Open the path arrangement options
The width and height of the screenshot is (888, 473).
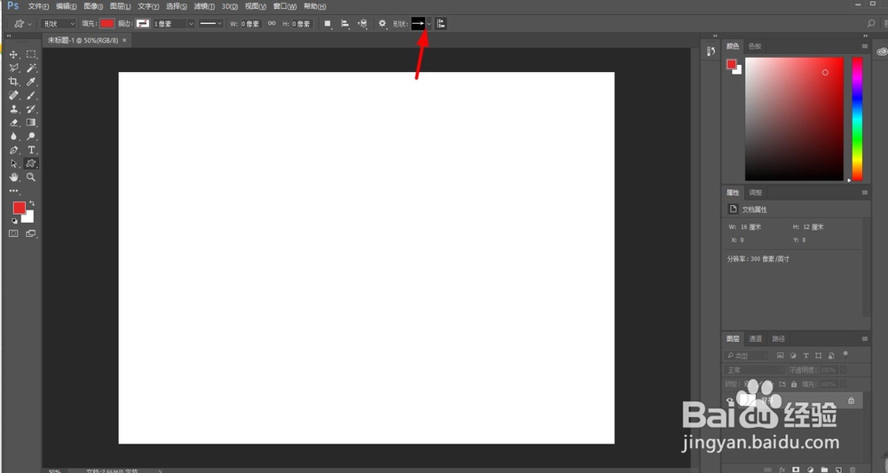coord(362,24)
